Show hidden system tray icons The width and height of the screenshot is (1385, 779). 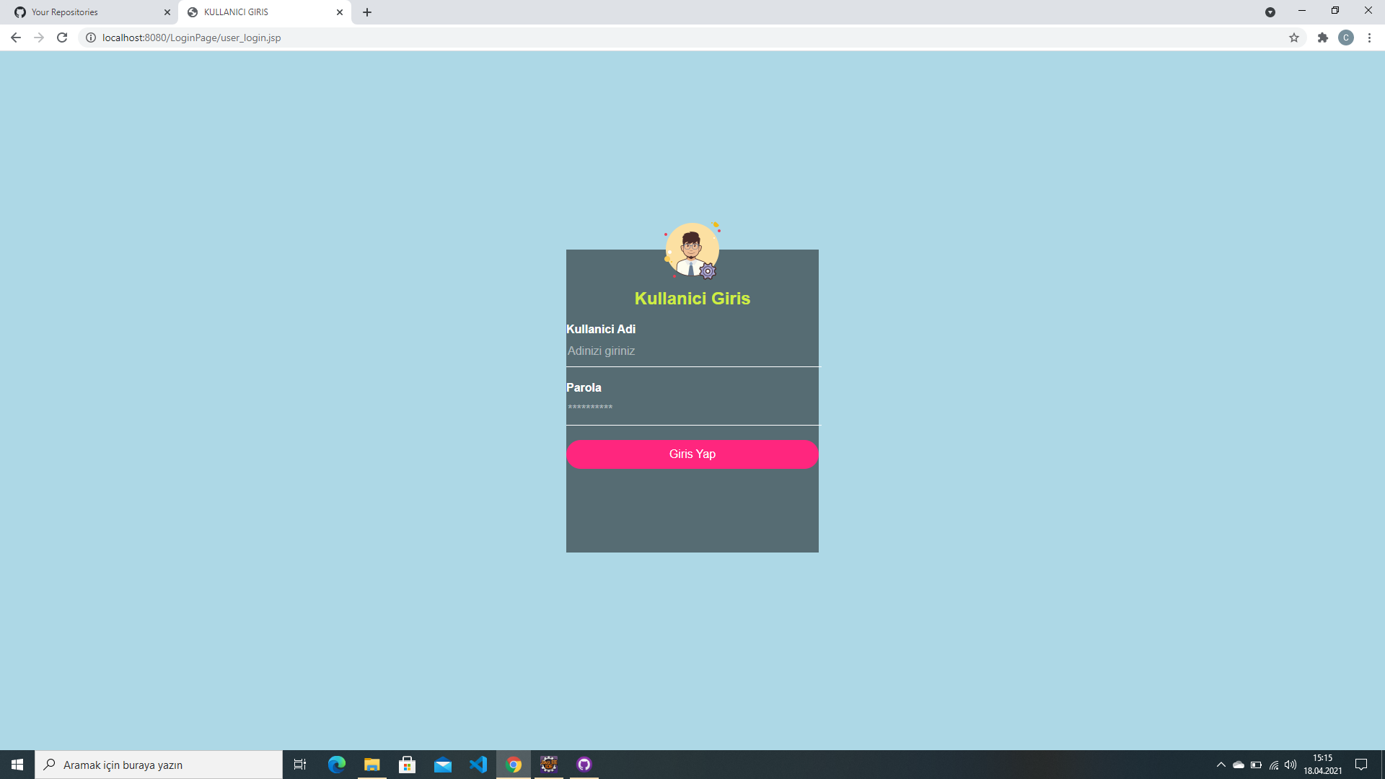(x=1221, y=765)
